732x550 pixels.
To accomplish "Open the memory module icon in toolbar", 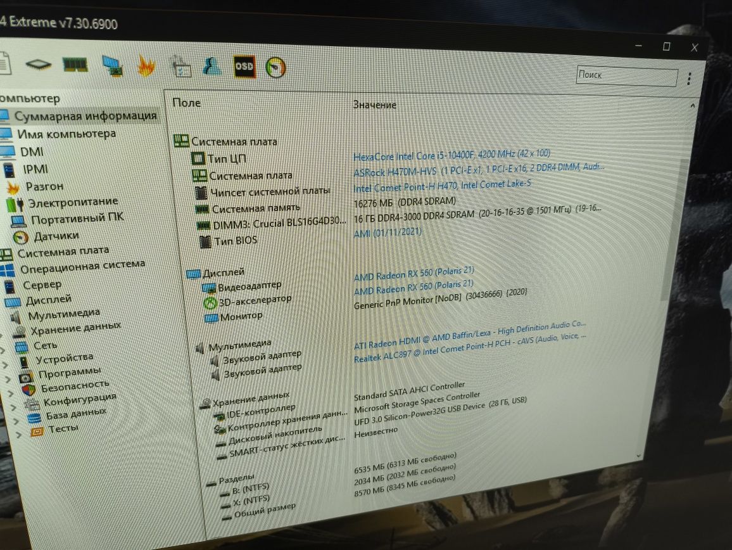I will pos(75,64).
